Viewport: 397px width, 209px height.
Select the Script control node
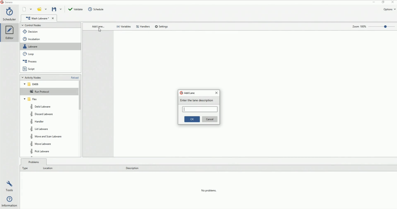click(x=31, y=69)
